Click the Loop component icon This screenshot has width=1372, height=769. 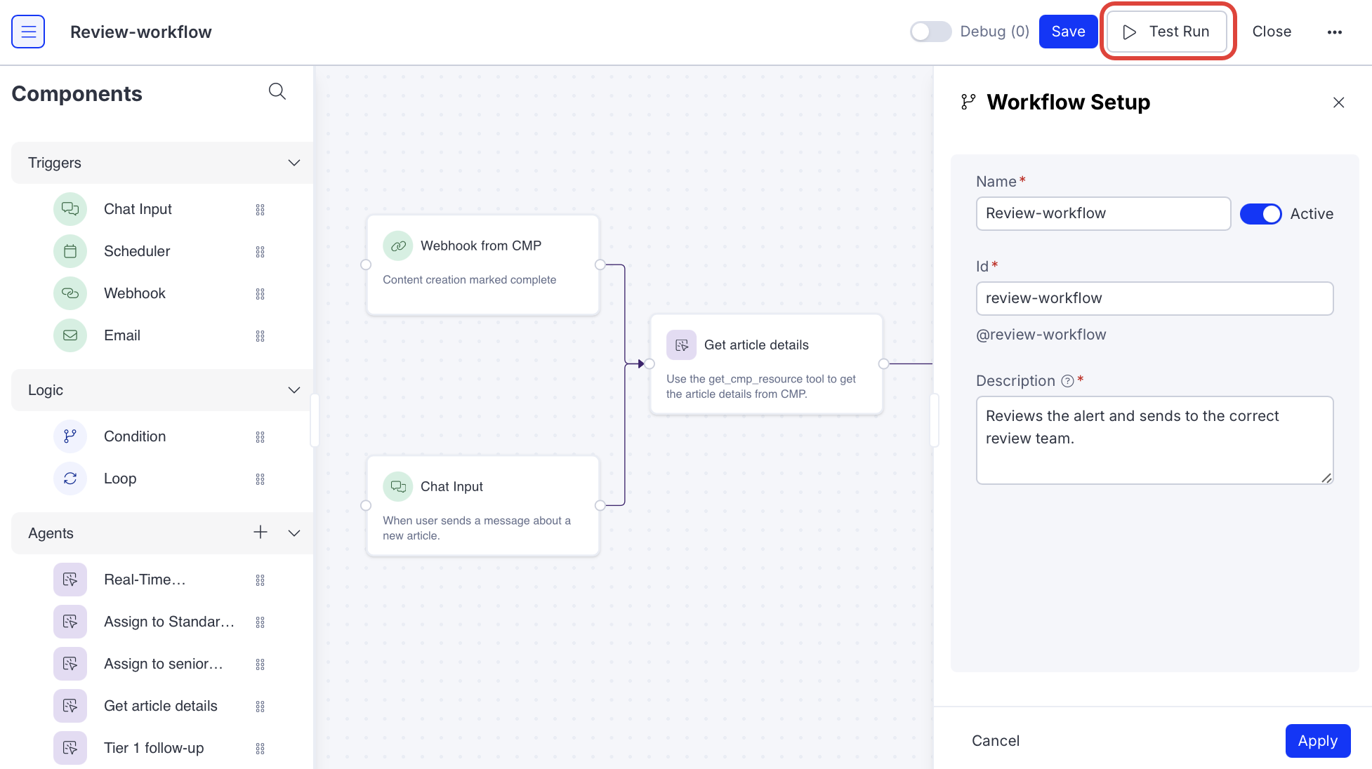(70, 479)
